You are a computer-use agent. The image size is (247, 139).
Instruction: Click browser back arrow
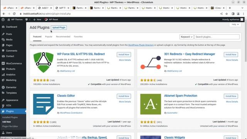4,14
